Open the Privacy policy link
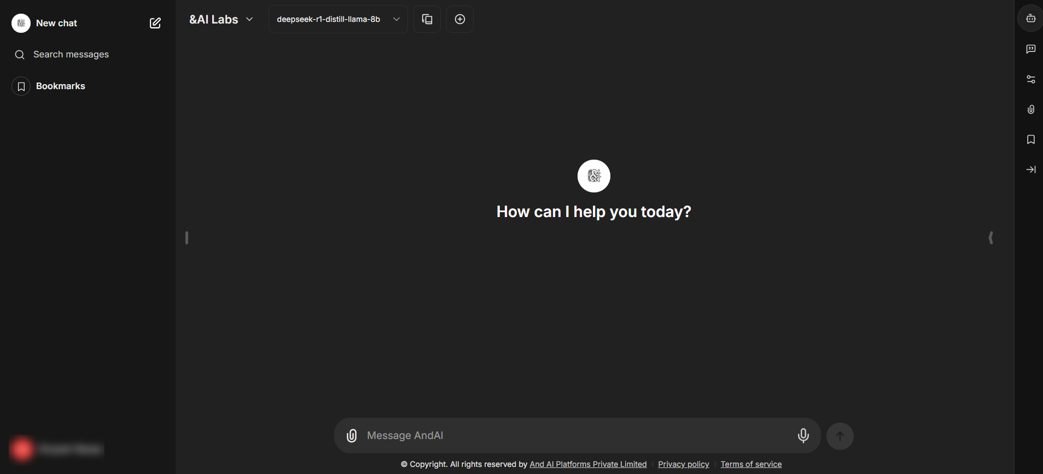Viewport: 1043px width, 474px height. pos(683,464)
